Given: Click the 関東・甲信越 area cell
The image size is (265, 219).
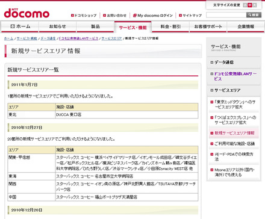Looking at the screenshot, I should (31, 163).
